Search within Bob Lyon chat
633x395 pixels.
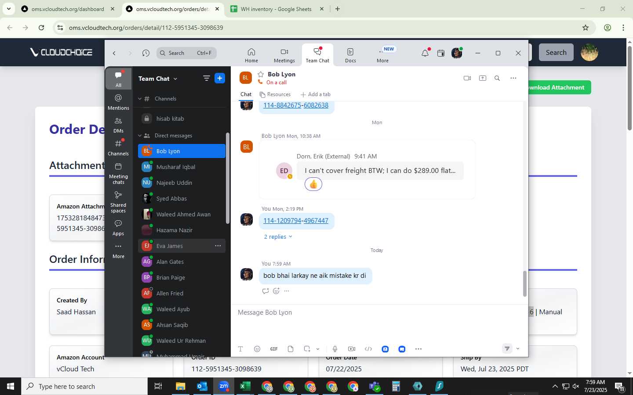coord(497,78)
